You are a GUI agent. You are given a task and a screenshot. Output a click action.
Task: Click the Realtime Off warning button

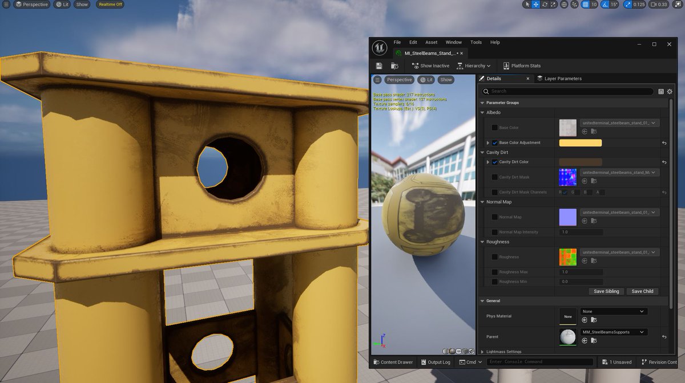(110, 4)
